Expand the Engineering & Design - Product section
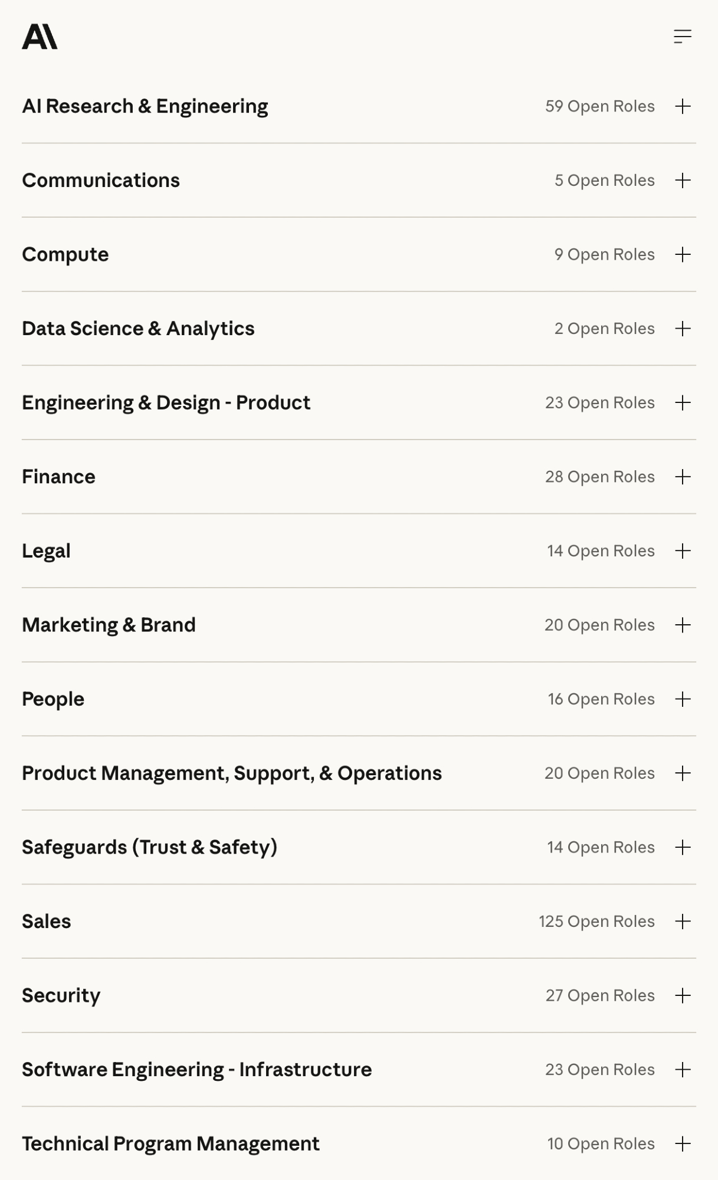This screenshot has height=1180, width=718. 166,403
